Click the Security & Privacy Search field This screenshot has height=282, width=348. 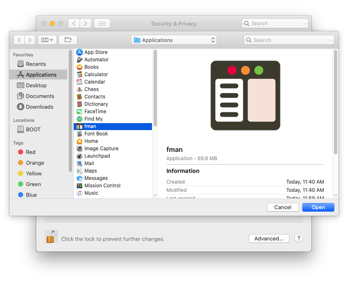tap(275, 23)
